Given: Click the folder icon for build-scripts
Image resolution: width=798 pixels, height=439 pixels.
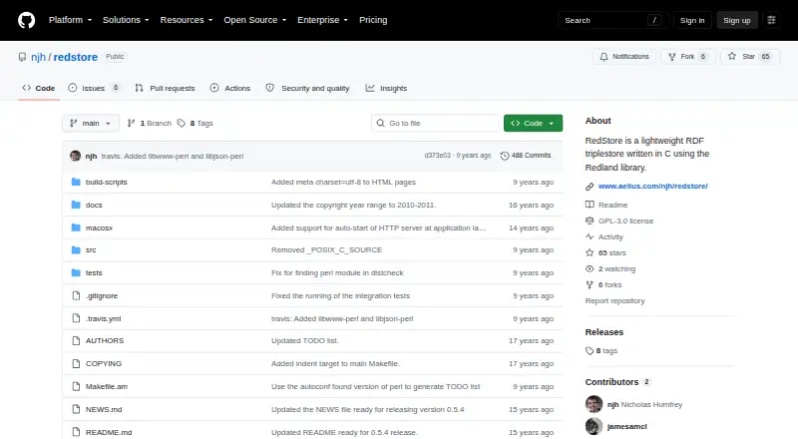Looking at the screenshot, I should 76,182.
